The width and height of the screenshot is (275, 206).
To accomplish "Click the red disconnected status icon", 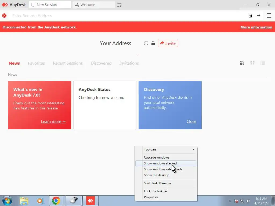I will [4, 16].
